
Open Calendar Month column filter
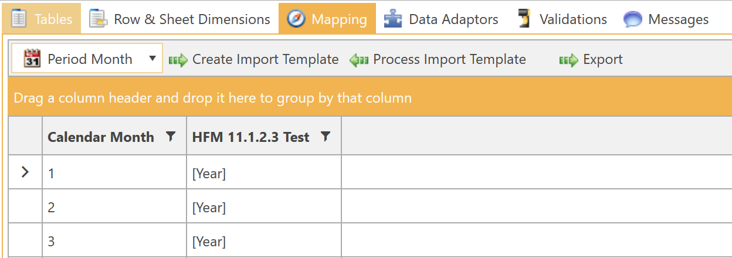170,137
